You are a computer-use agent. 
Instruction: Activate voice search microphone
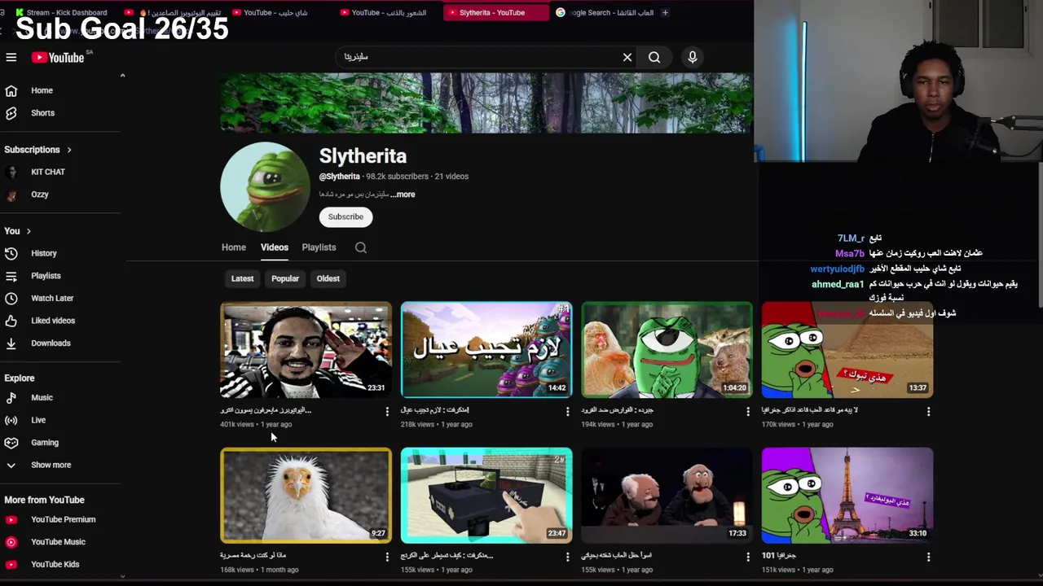pyautogui.click(x=692, y=57)
